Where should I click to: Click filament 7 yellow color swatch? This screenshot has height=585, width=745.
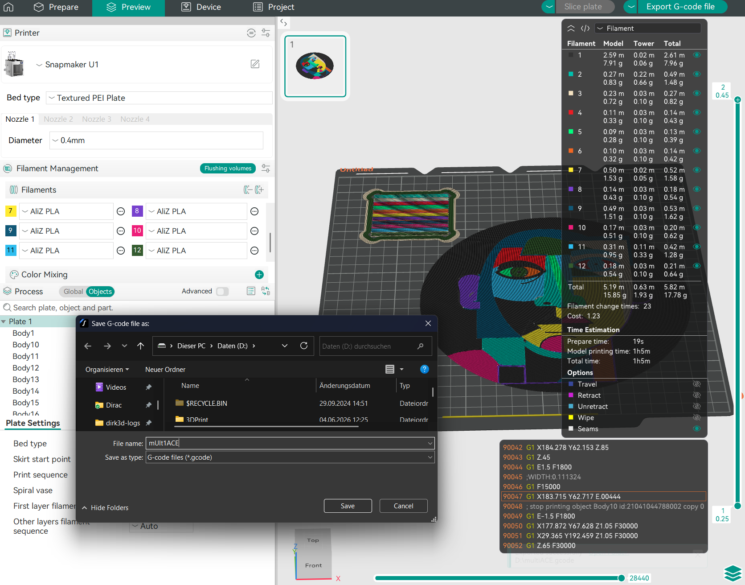pyautogui.click(x=11, y=211)
